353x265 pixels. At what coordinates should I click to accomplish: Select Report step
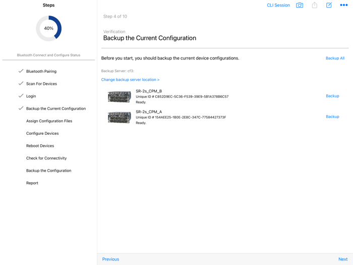click(x=32, y=183)
